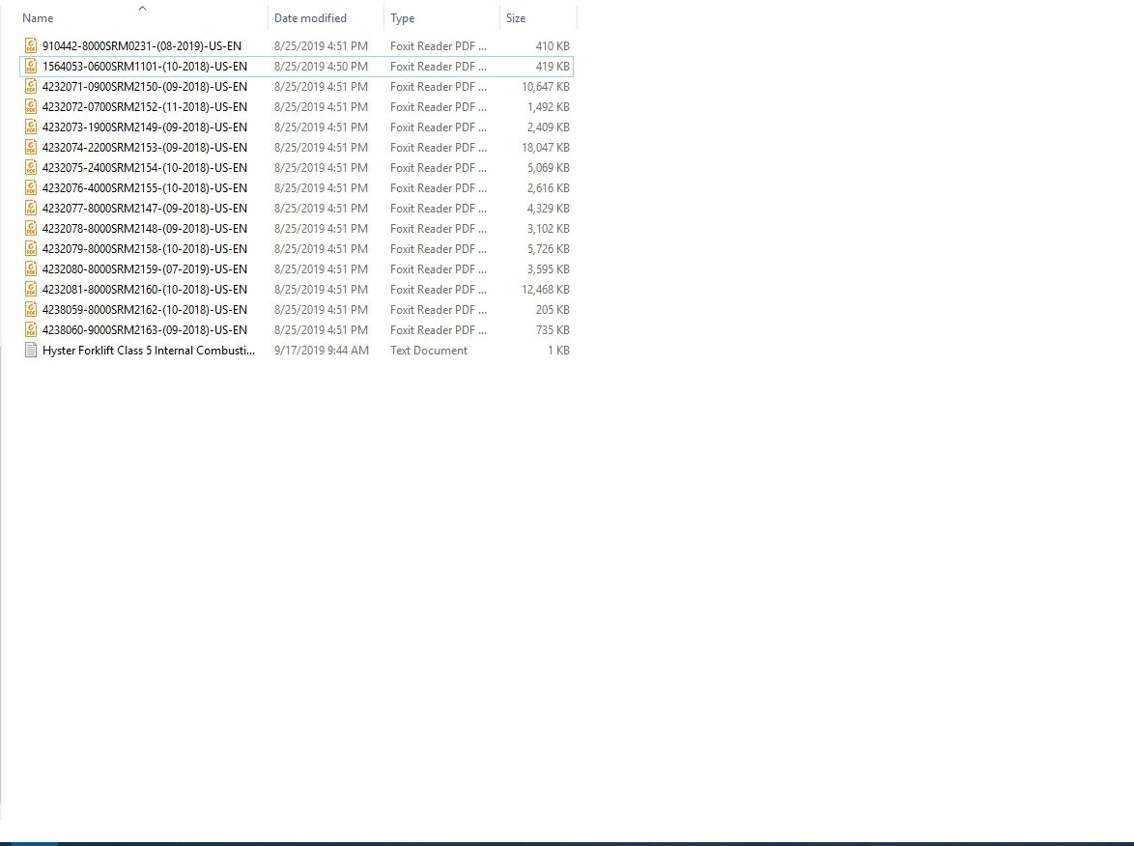Screen dimensions: 1134x846
Task: Click the 3,595 KB size value
Action: point(549,268)
